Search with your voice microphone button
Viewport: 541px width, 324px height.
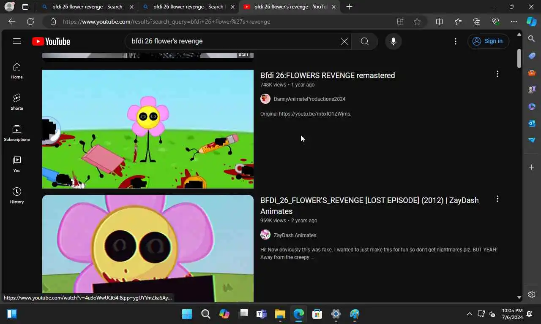click(393, 41)
